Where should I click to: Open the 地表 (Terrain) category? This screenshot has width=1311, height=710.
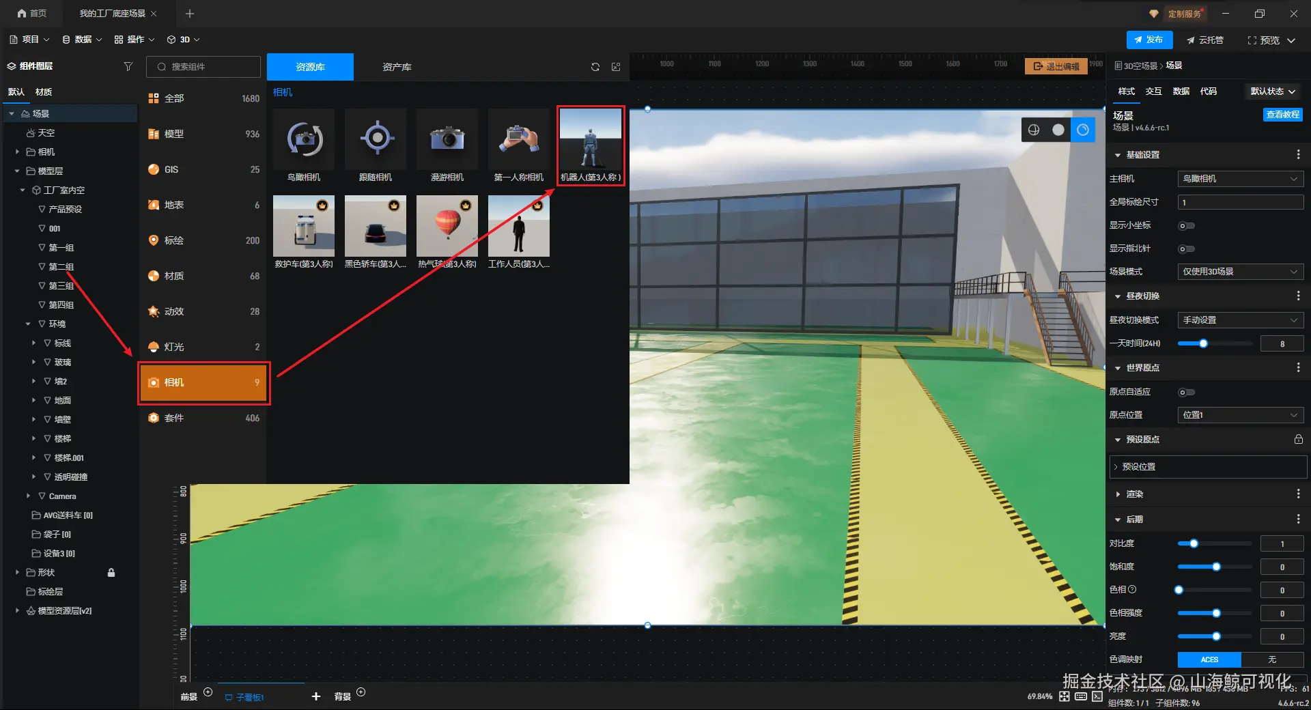pyautogui.click(x=203, y=205)
